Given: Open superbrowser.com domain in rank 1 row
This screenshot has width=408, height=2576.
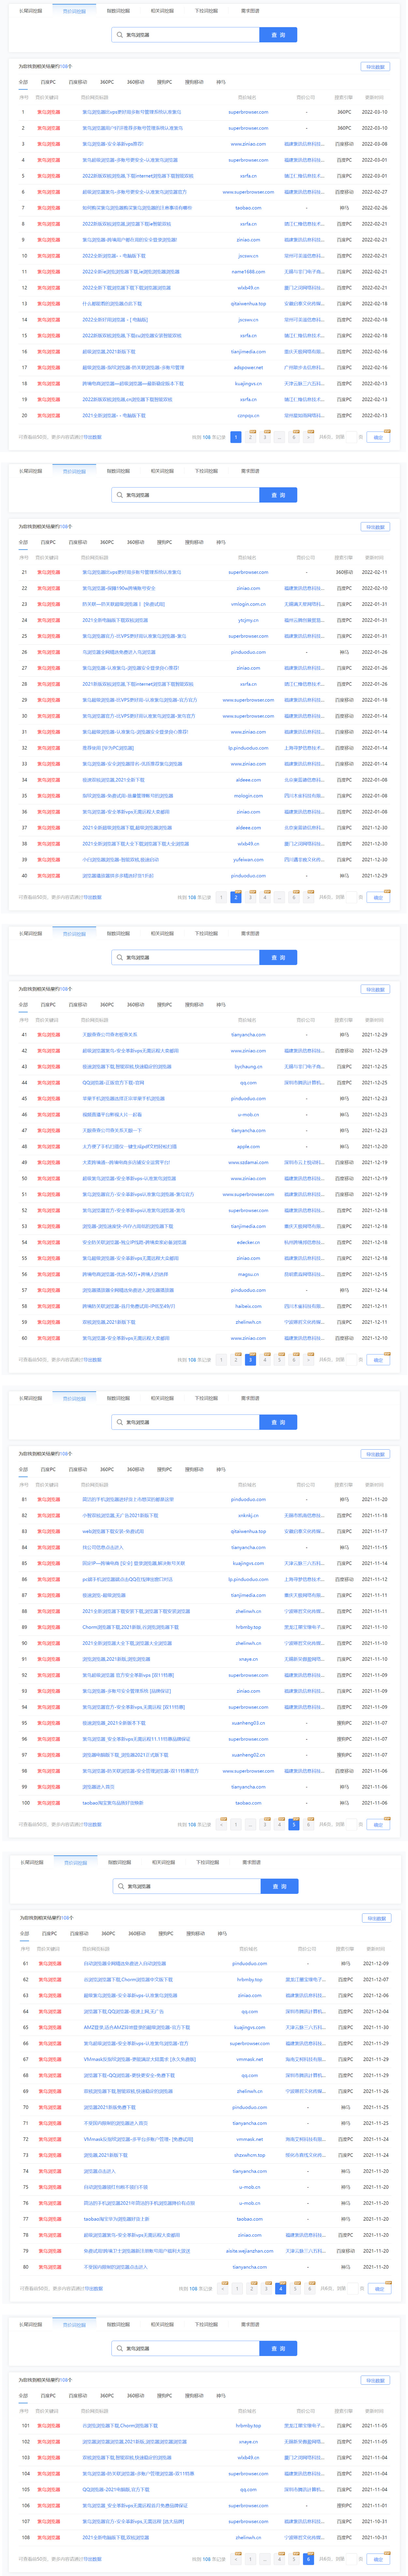Looking at the screenshot, I should (x=248, y=112).
